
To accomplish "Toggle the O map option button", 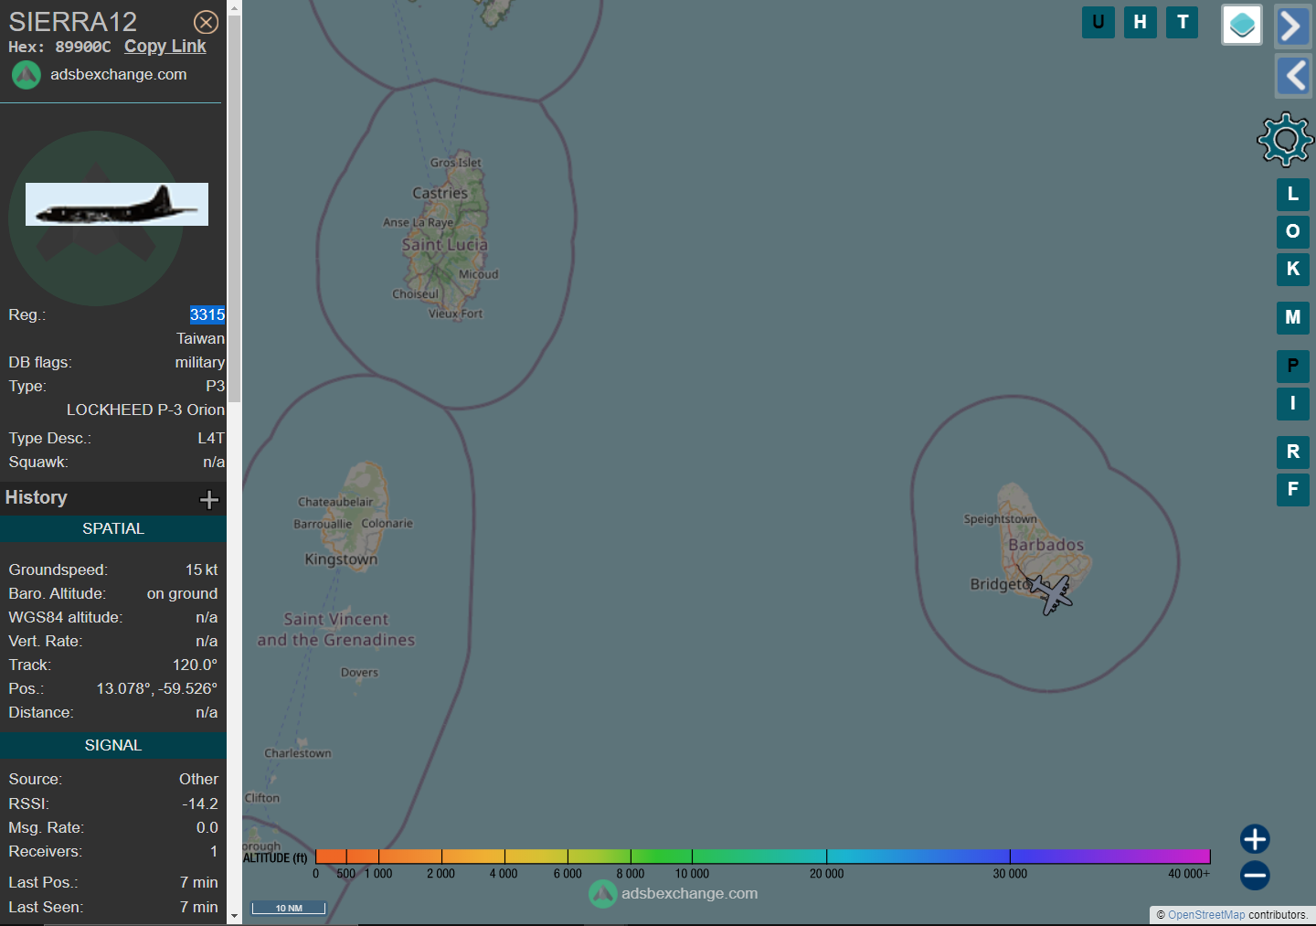I will pos(1293,231).
